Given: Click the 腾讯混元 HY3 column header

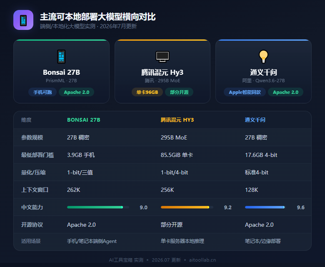Looking at the screenshot, I should (177, 120).
